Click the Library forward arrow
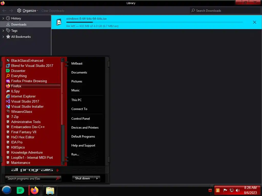The image size is (262, 196). (x=11, y=11)
